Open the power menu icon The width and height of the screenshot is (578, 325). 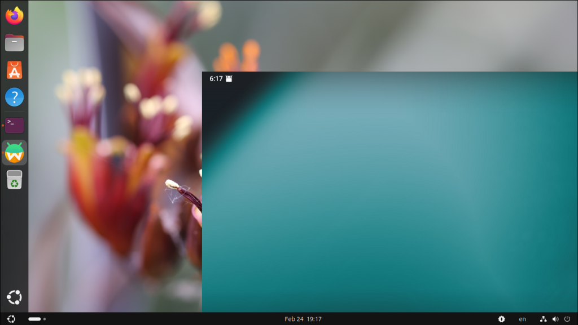click(567, 319)
